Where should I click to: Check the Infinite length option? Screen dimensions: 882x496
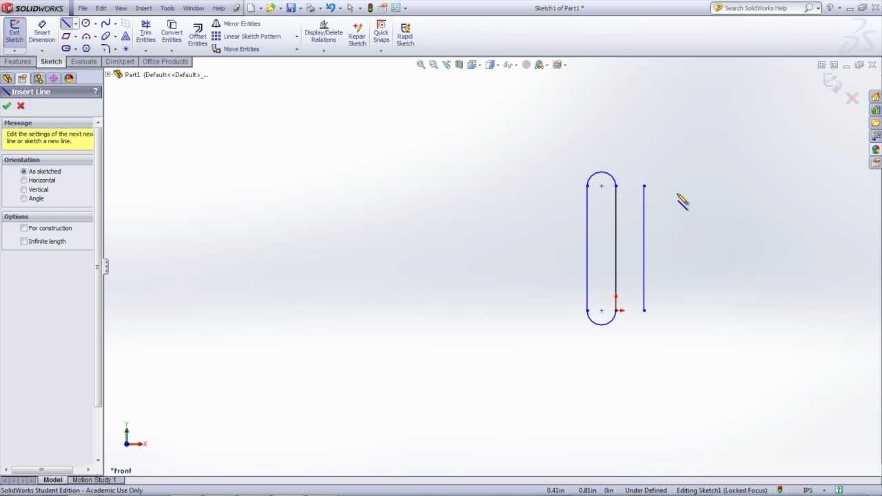(x=24, y=241)
